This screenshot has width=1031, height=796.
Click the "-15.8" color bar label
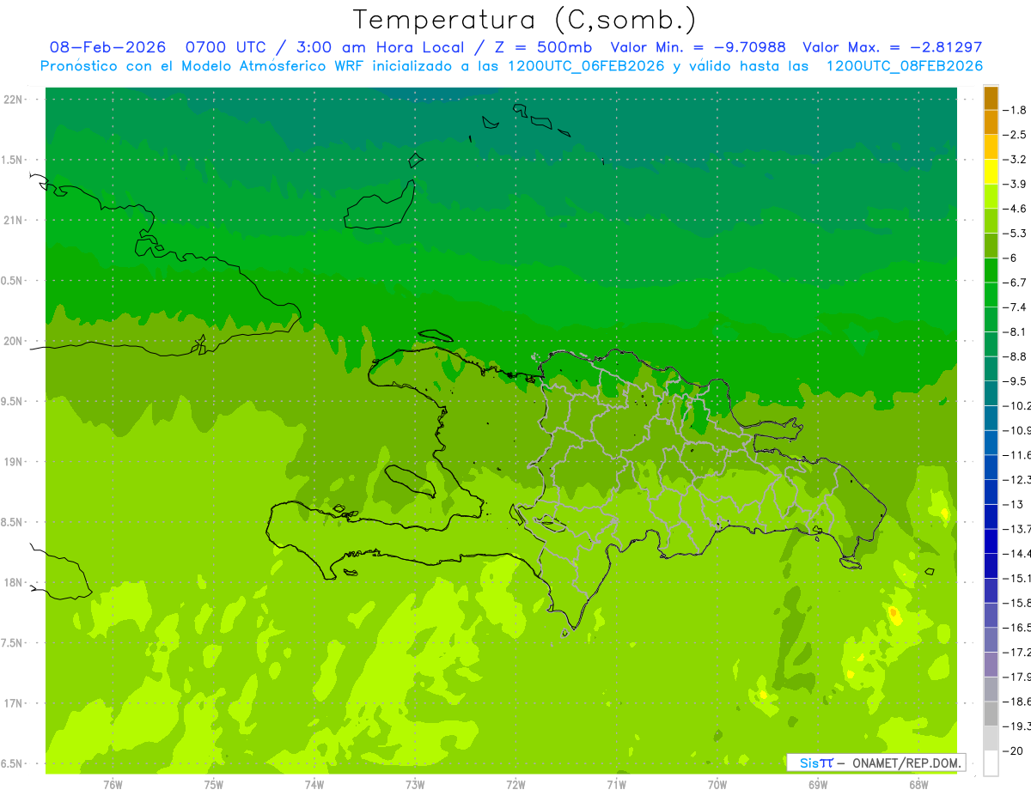click(x=1018, y=603)
